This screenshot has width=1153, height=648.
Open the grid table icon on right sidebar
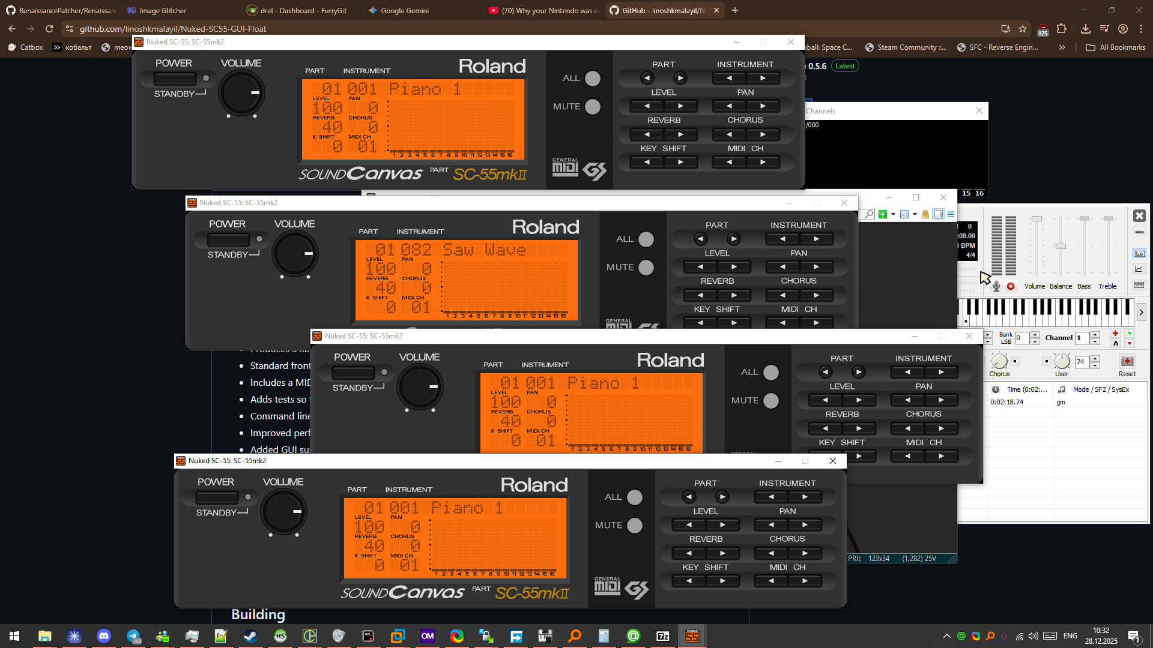click(x=1139, y=285)
